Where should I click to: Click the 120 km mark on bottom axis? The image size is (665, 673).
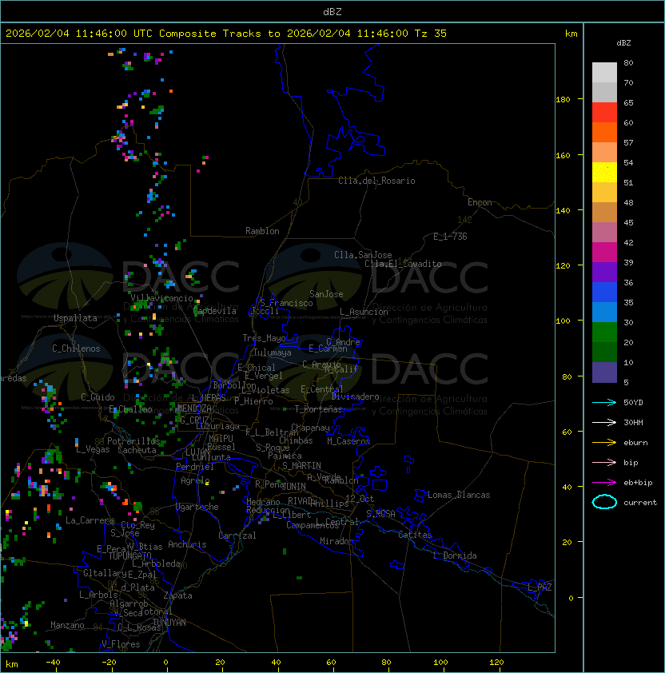tap(496, 663)
